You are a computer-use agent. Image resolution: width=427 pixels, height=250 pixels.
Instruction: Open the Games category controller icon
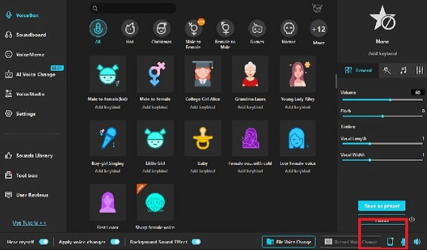257,28
